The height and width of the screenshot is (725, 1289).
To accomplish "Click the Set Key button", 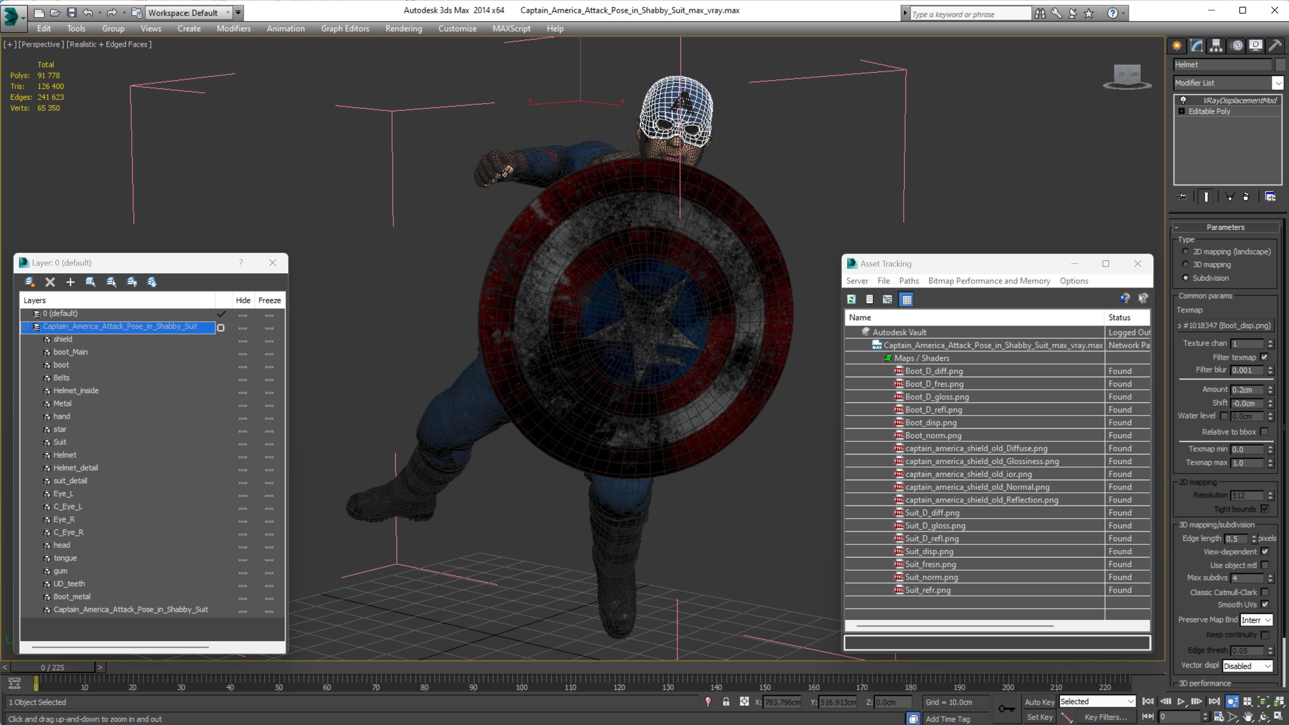I will click(1039, 717).
